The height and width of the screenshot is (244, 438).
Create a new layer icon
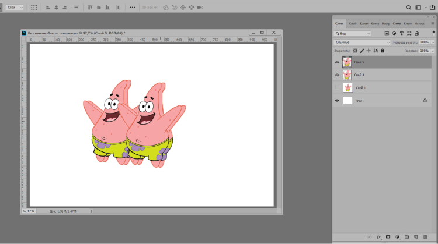416,237
